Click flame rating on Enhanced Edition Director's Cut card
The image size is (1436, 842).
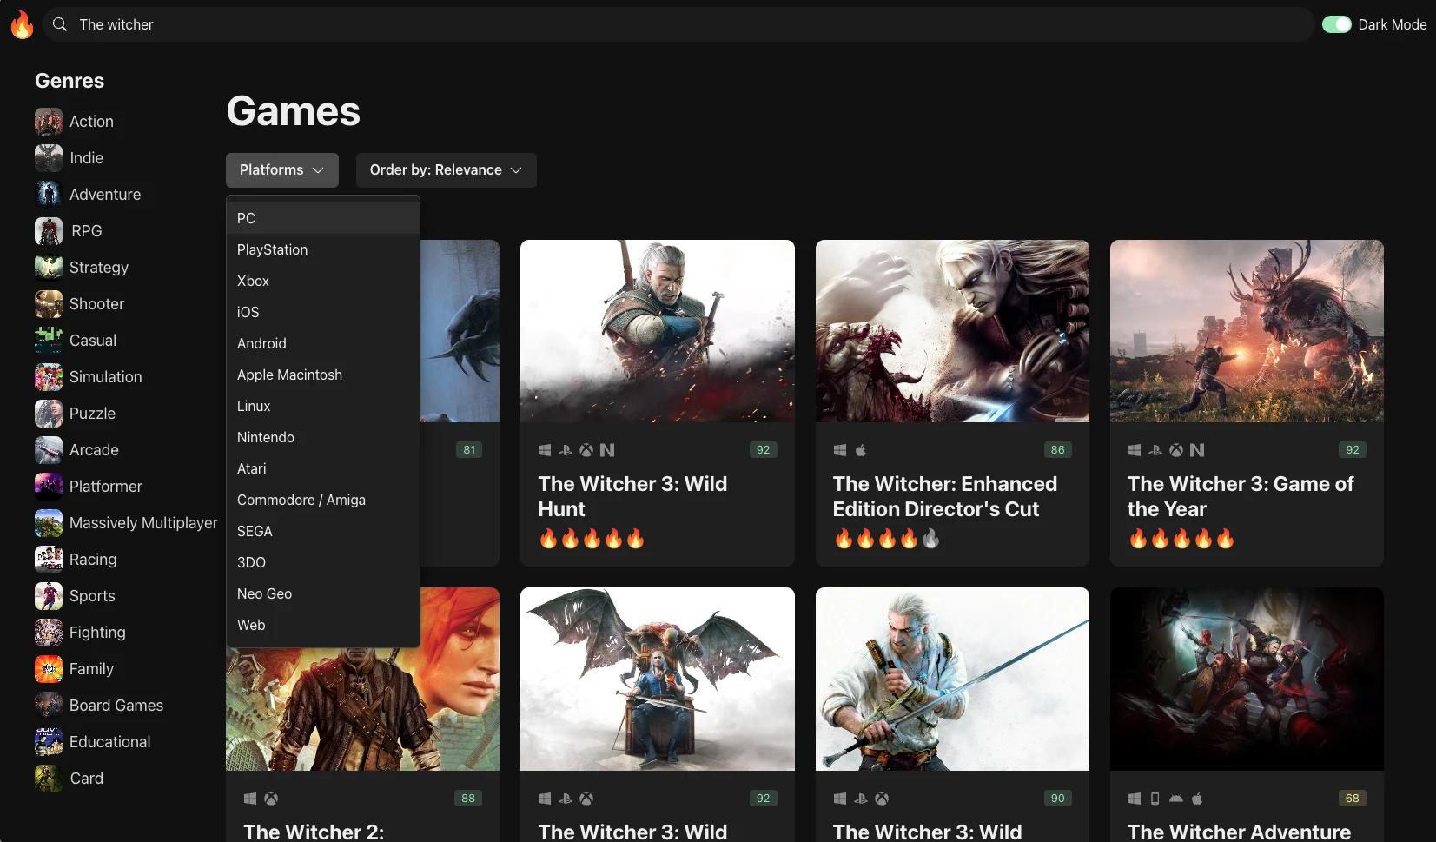click(x=886, y=540)
